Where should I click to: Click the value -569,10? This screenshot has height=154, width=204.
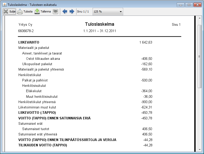pyautogui.click(x=147, y=69)
